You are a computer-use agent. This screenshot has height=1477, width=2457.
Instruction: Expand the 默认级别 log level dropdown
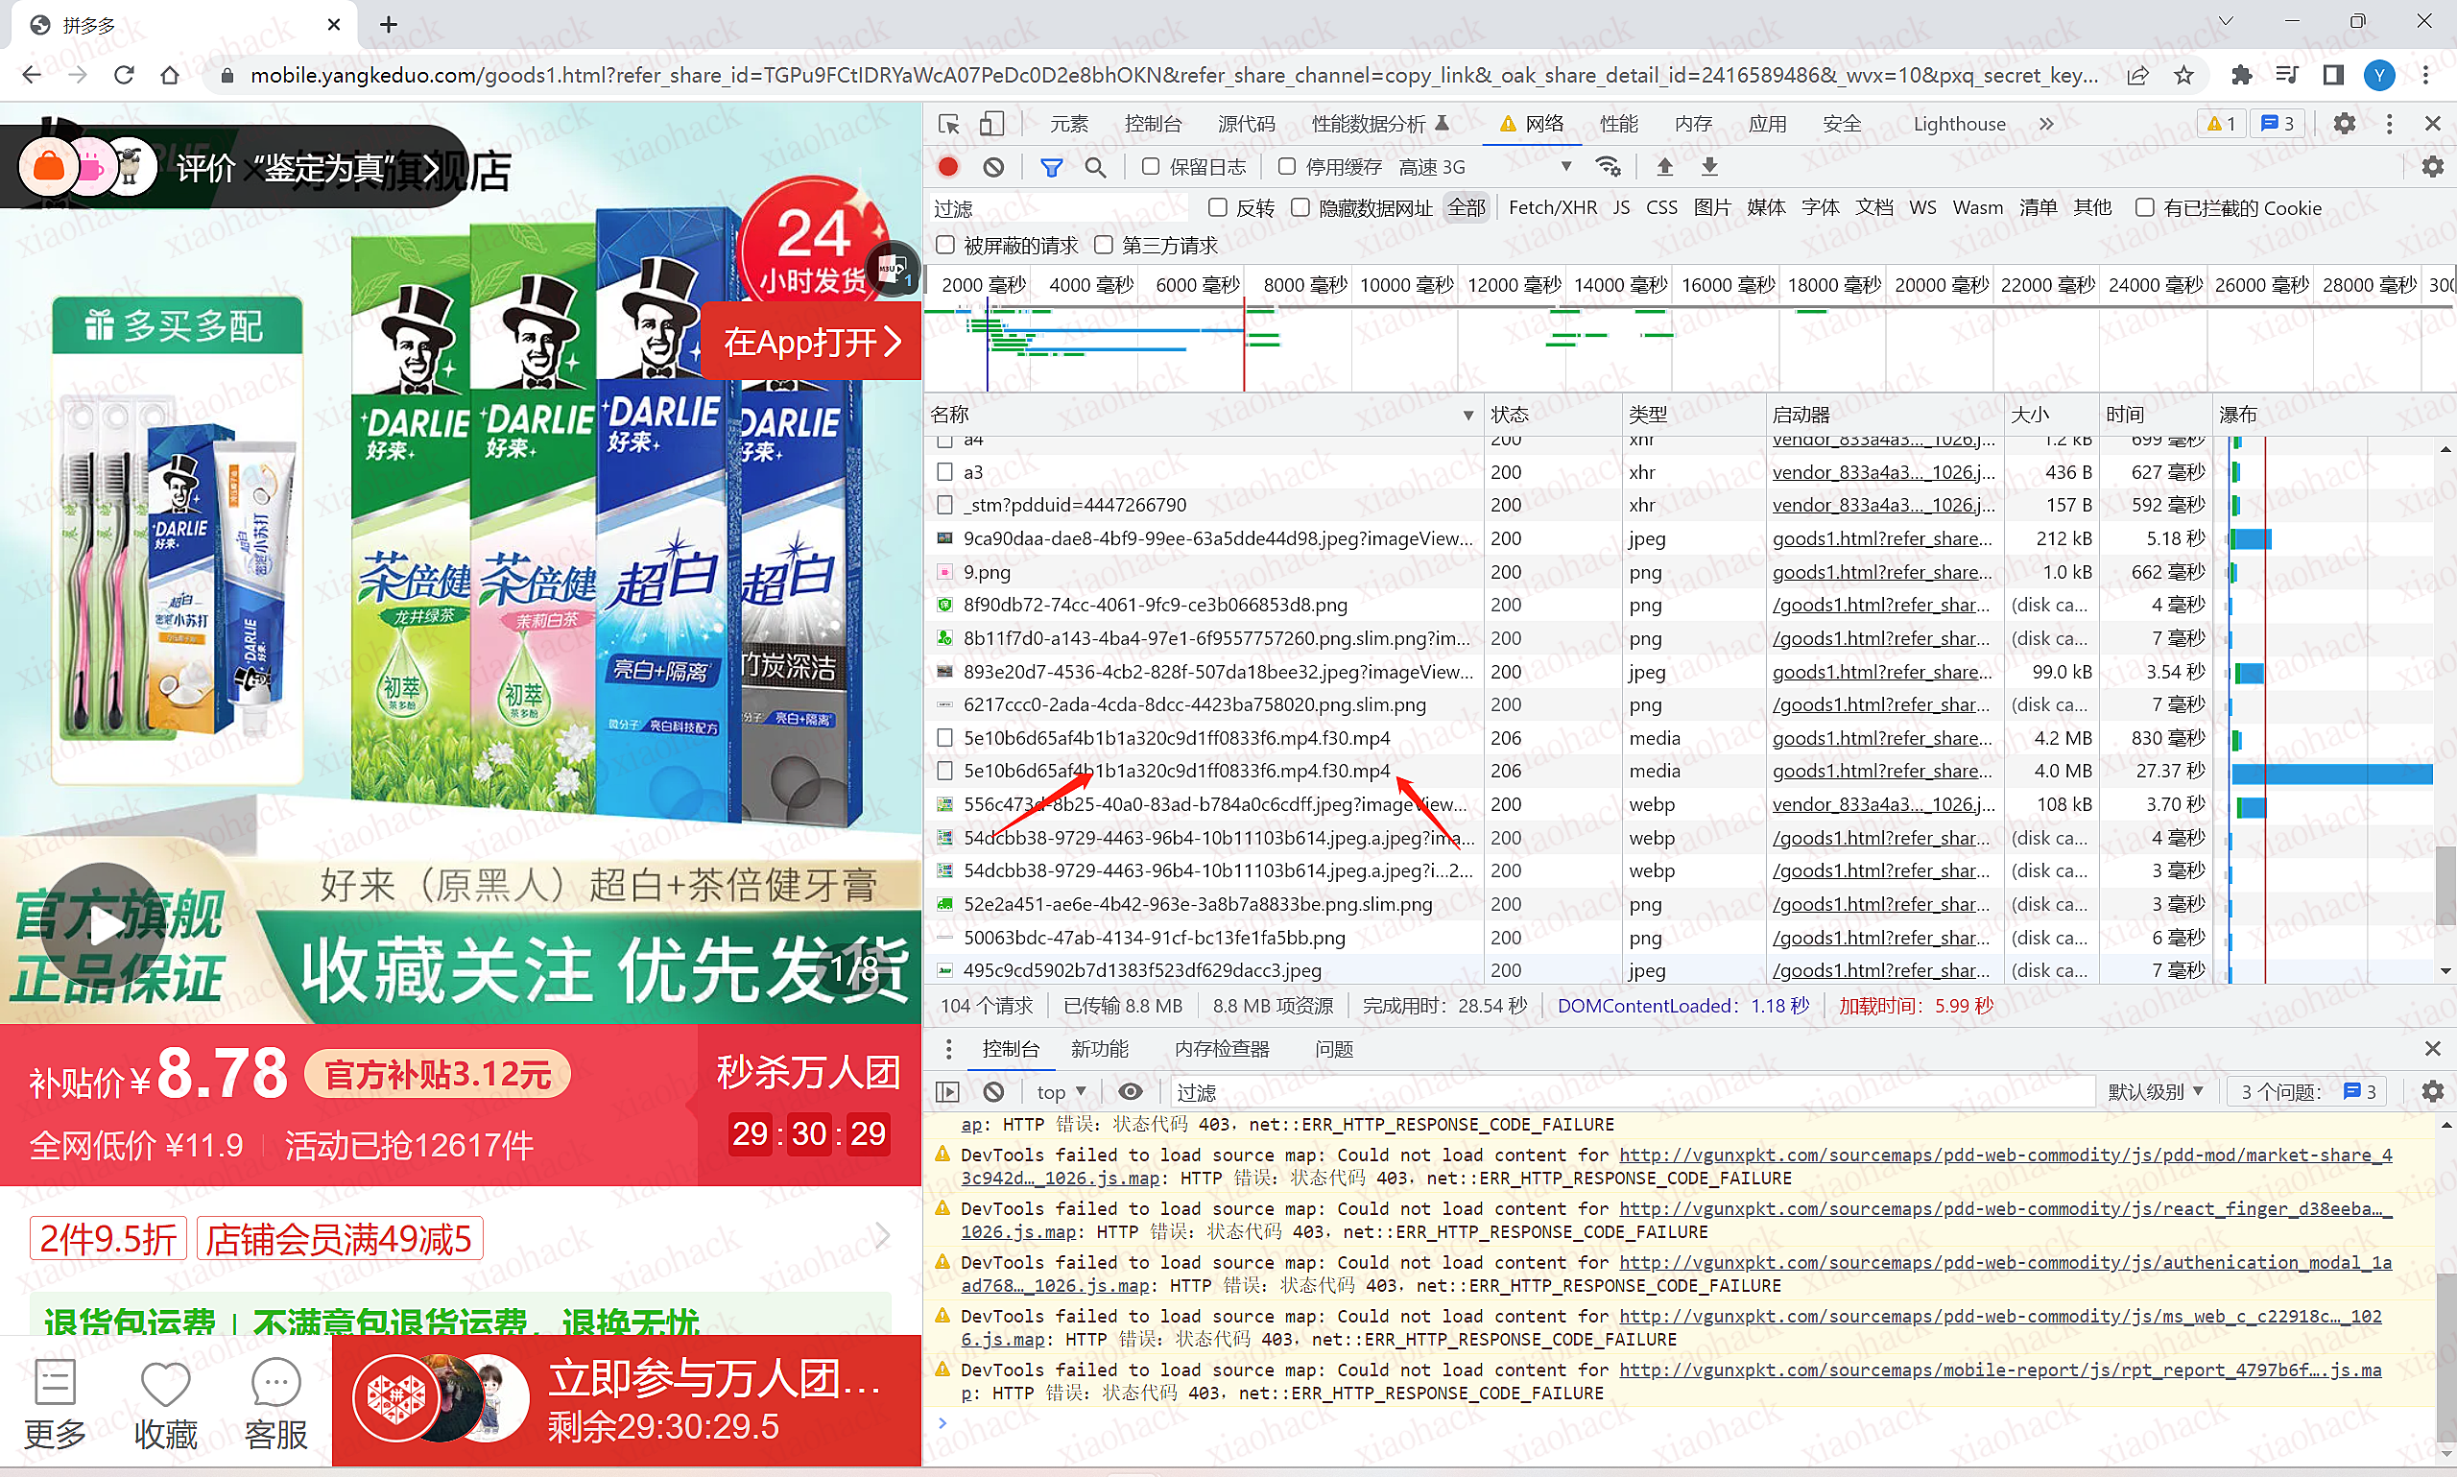click(x=2155, y=1092)
